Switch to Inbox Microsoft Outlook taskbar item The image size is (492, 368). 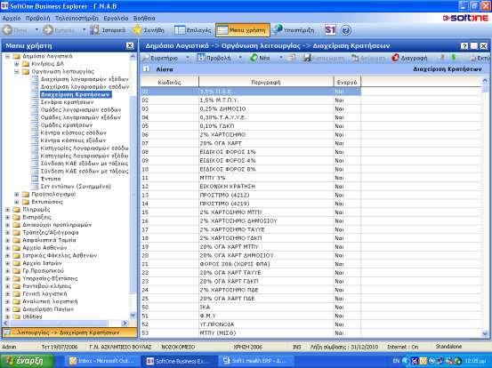(102, 361)
